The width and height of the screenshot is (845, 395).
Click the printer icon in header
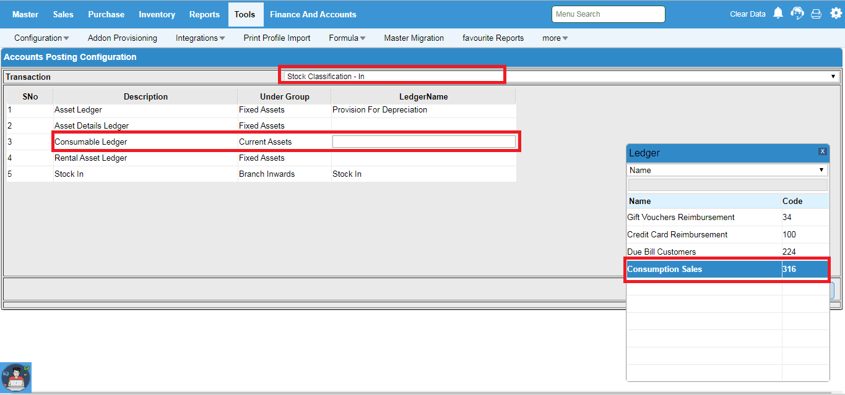click(x=816, y=14)
